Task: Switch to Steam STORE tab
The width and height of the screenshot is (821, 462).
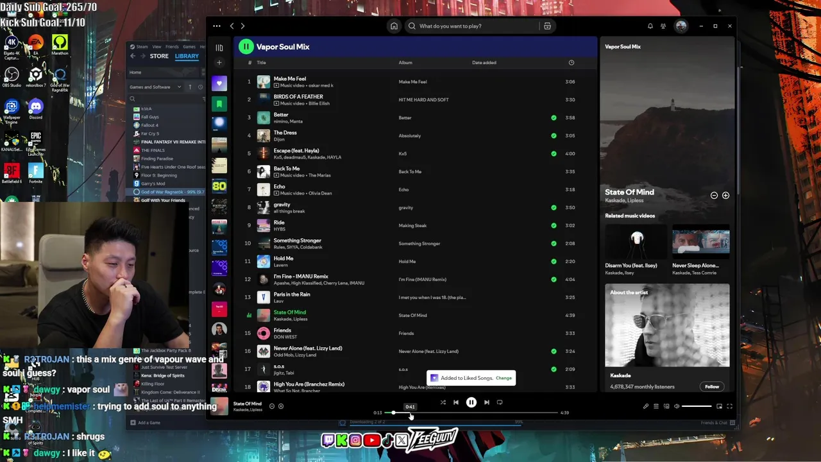Action: [x=159, y=56]
